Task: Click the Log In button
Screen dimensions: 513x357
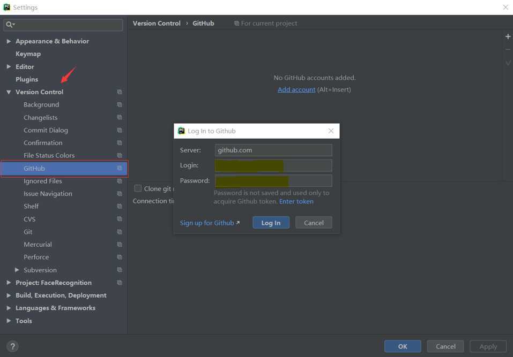Action: 271,223
